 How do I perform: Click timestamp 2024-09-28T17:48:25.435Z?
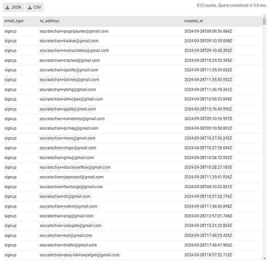[x=208, y=235]
